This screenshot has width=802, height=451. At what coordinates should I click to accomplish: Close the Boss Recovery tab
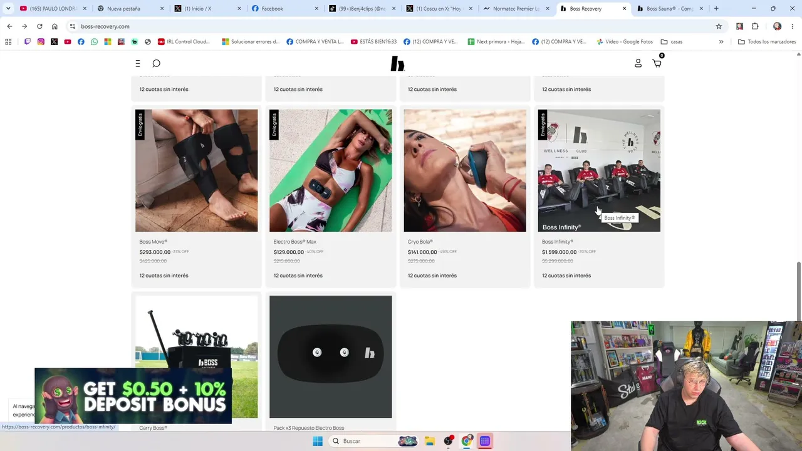click(x=624, y=9)
